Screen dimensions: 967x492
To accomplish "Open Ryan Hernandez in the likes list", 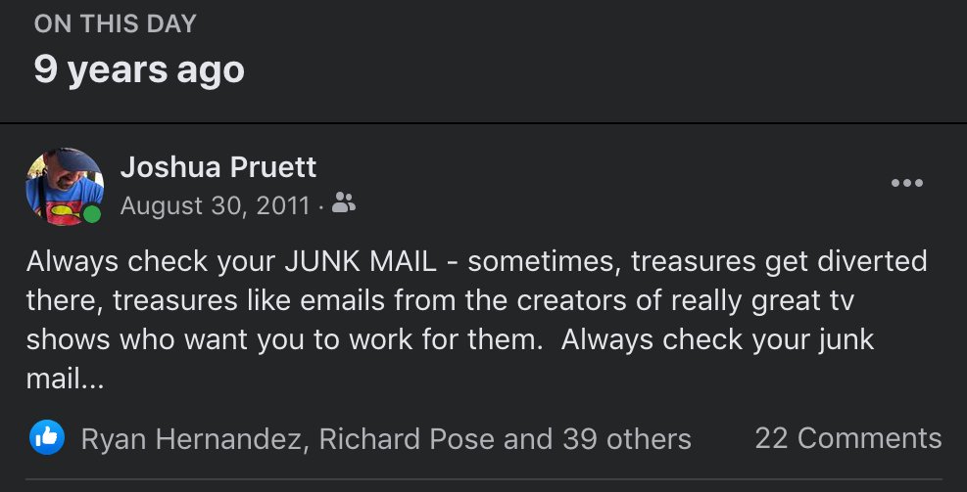I will tap(191, 439).
